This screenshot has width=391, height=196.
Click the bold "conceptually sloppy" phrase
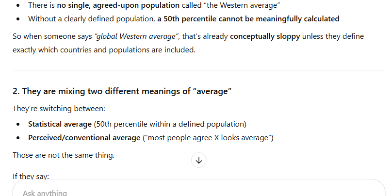[265, 36]
